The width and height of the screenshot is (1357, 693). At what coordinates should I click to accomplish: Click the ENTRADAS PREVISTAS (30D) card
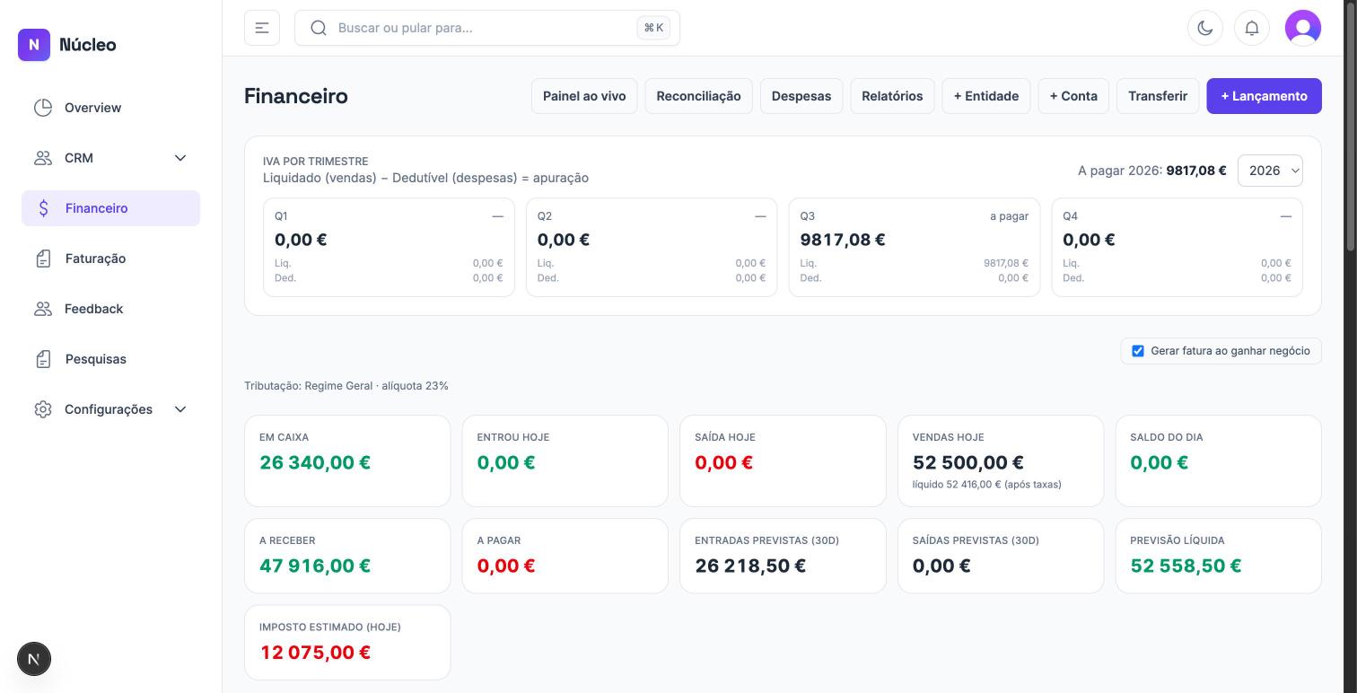pos(783,556)
